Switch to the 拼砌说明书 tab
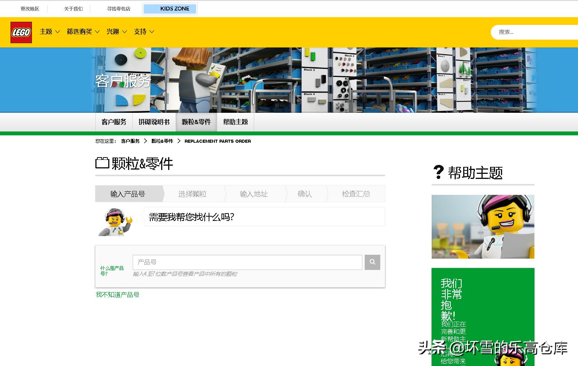578x366 pixels. coord(154,122)
